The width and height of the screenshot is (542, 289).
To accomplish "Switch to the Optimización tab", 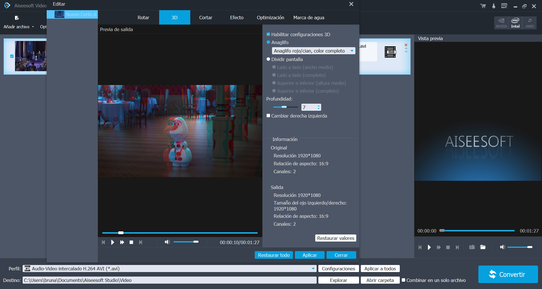I will pyautogui.click(x=271, y=18).
